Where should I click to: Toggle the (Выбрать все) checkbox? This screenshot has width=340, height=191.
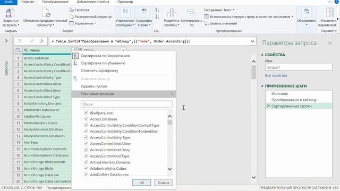[x=86, y=112]
